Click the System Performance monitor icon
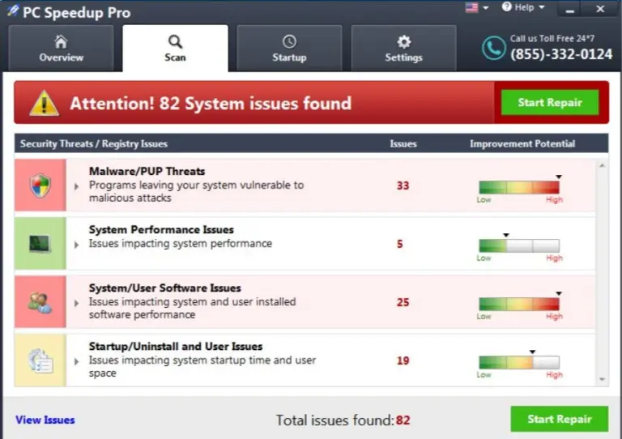 40,244
